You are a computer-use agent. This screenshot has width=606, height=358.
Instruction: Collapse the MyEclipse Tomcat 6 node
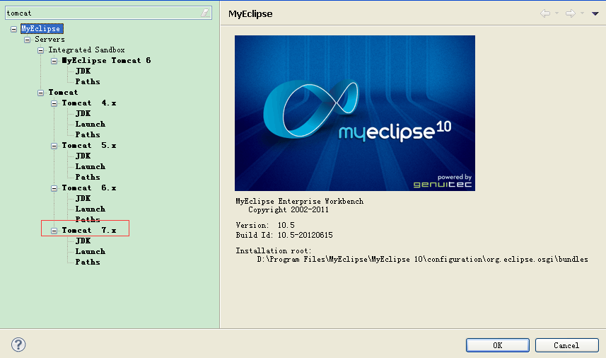[54, 61]
